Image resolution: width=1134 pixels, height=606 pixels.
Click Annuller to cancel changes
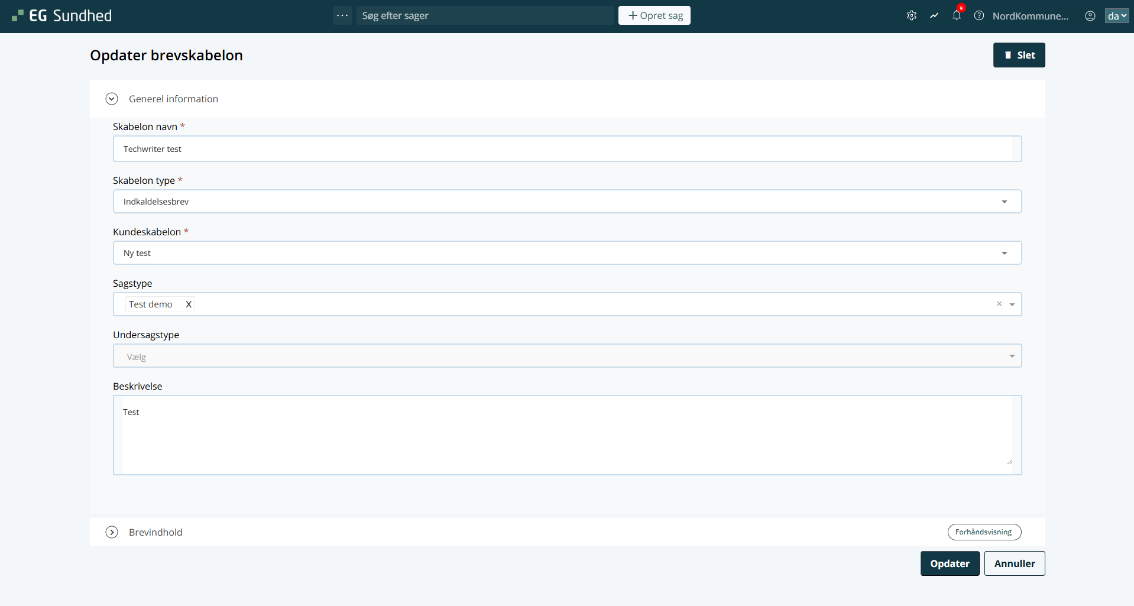pyautogui.click(x=1014, y=563)
